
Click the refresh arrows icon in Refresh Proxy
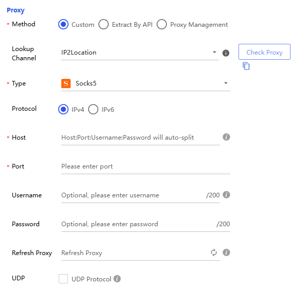coord(214,253)
